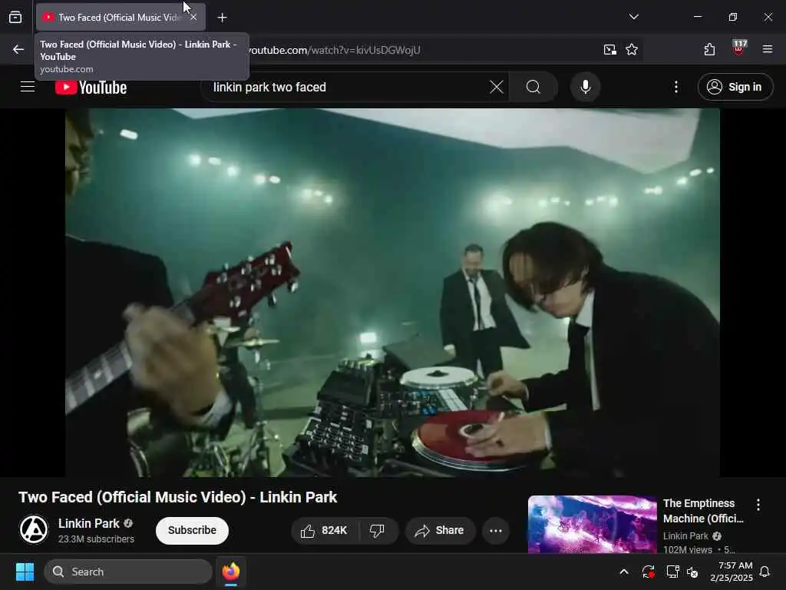The height and width of the screenshot is (590, 786).
Task: Subscribe to Linkin Park
Action: click(x=192, y=530)
